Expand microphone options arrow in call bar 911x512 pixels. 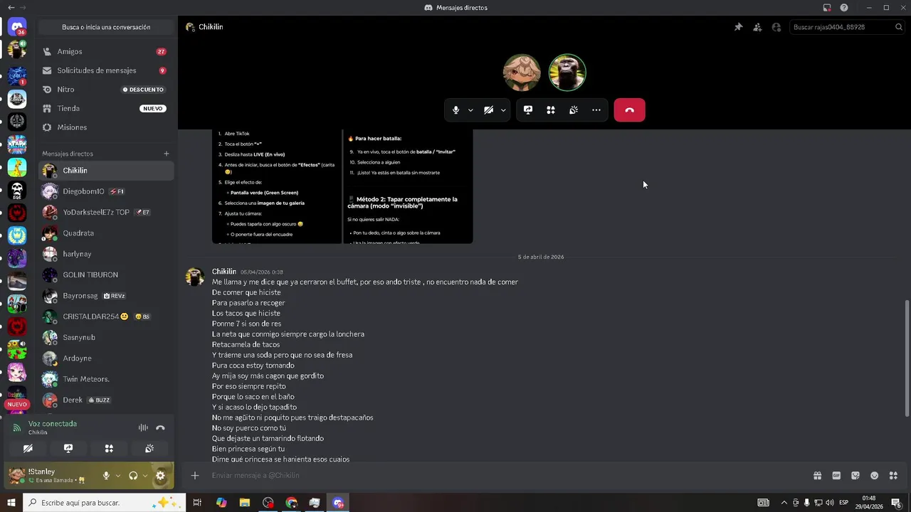(x=470, y=110)
